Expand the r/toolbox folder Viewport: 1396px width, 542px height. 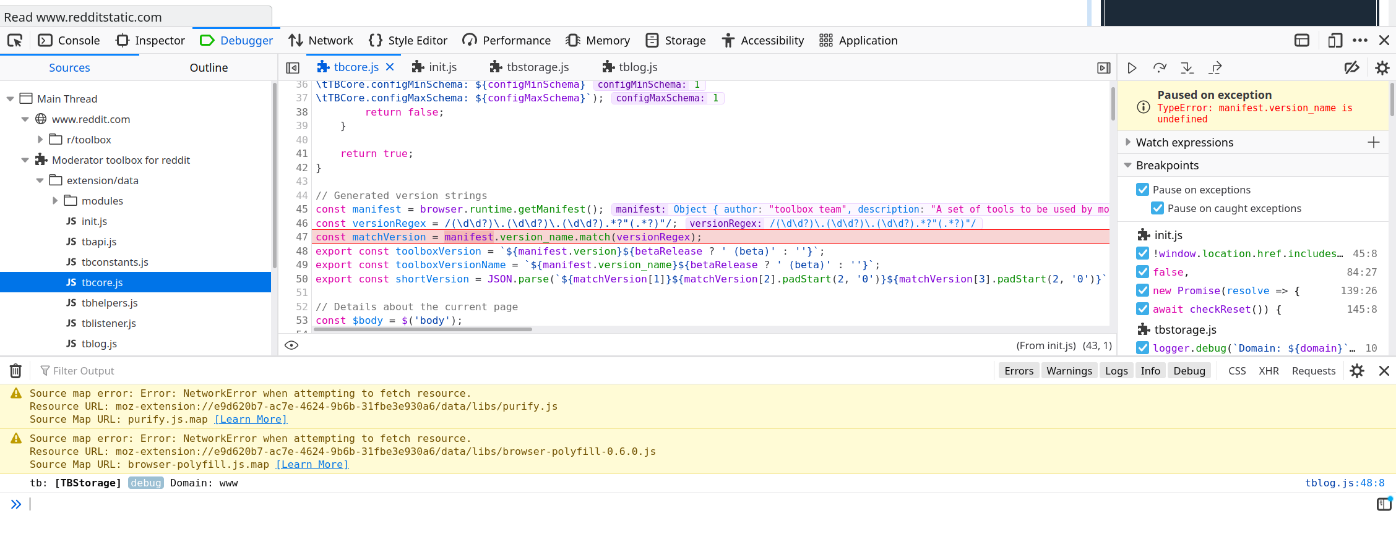[x=40, y=140]
